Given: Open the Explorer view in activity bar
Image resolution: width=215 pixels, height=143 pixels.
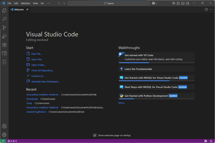Looking at the screenshot, I should [x=4, y=10].
